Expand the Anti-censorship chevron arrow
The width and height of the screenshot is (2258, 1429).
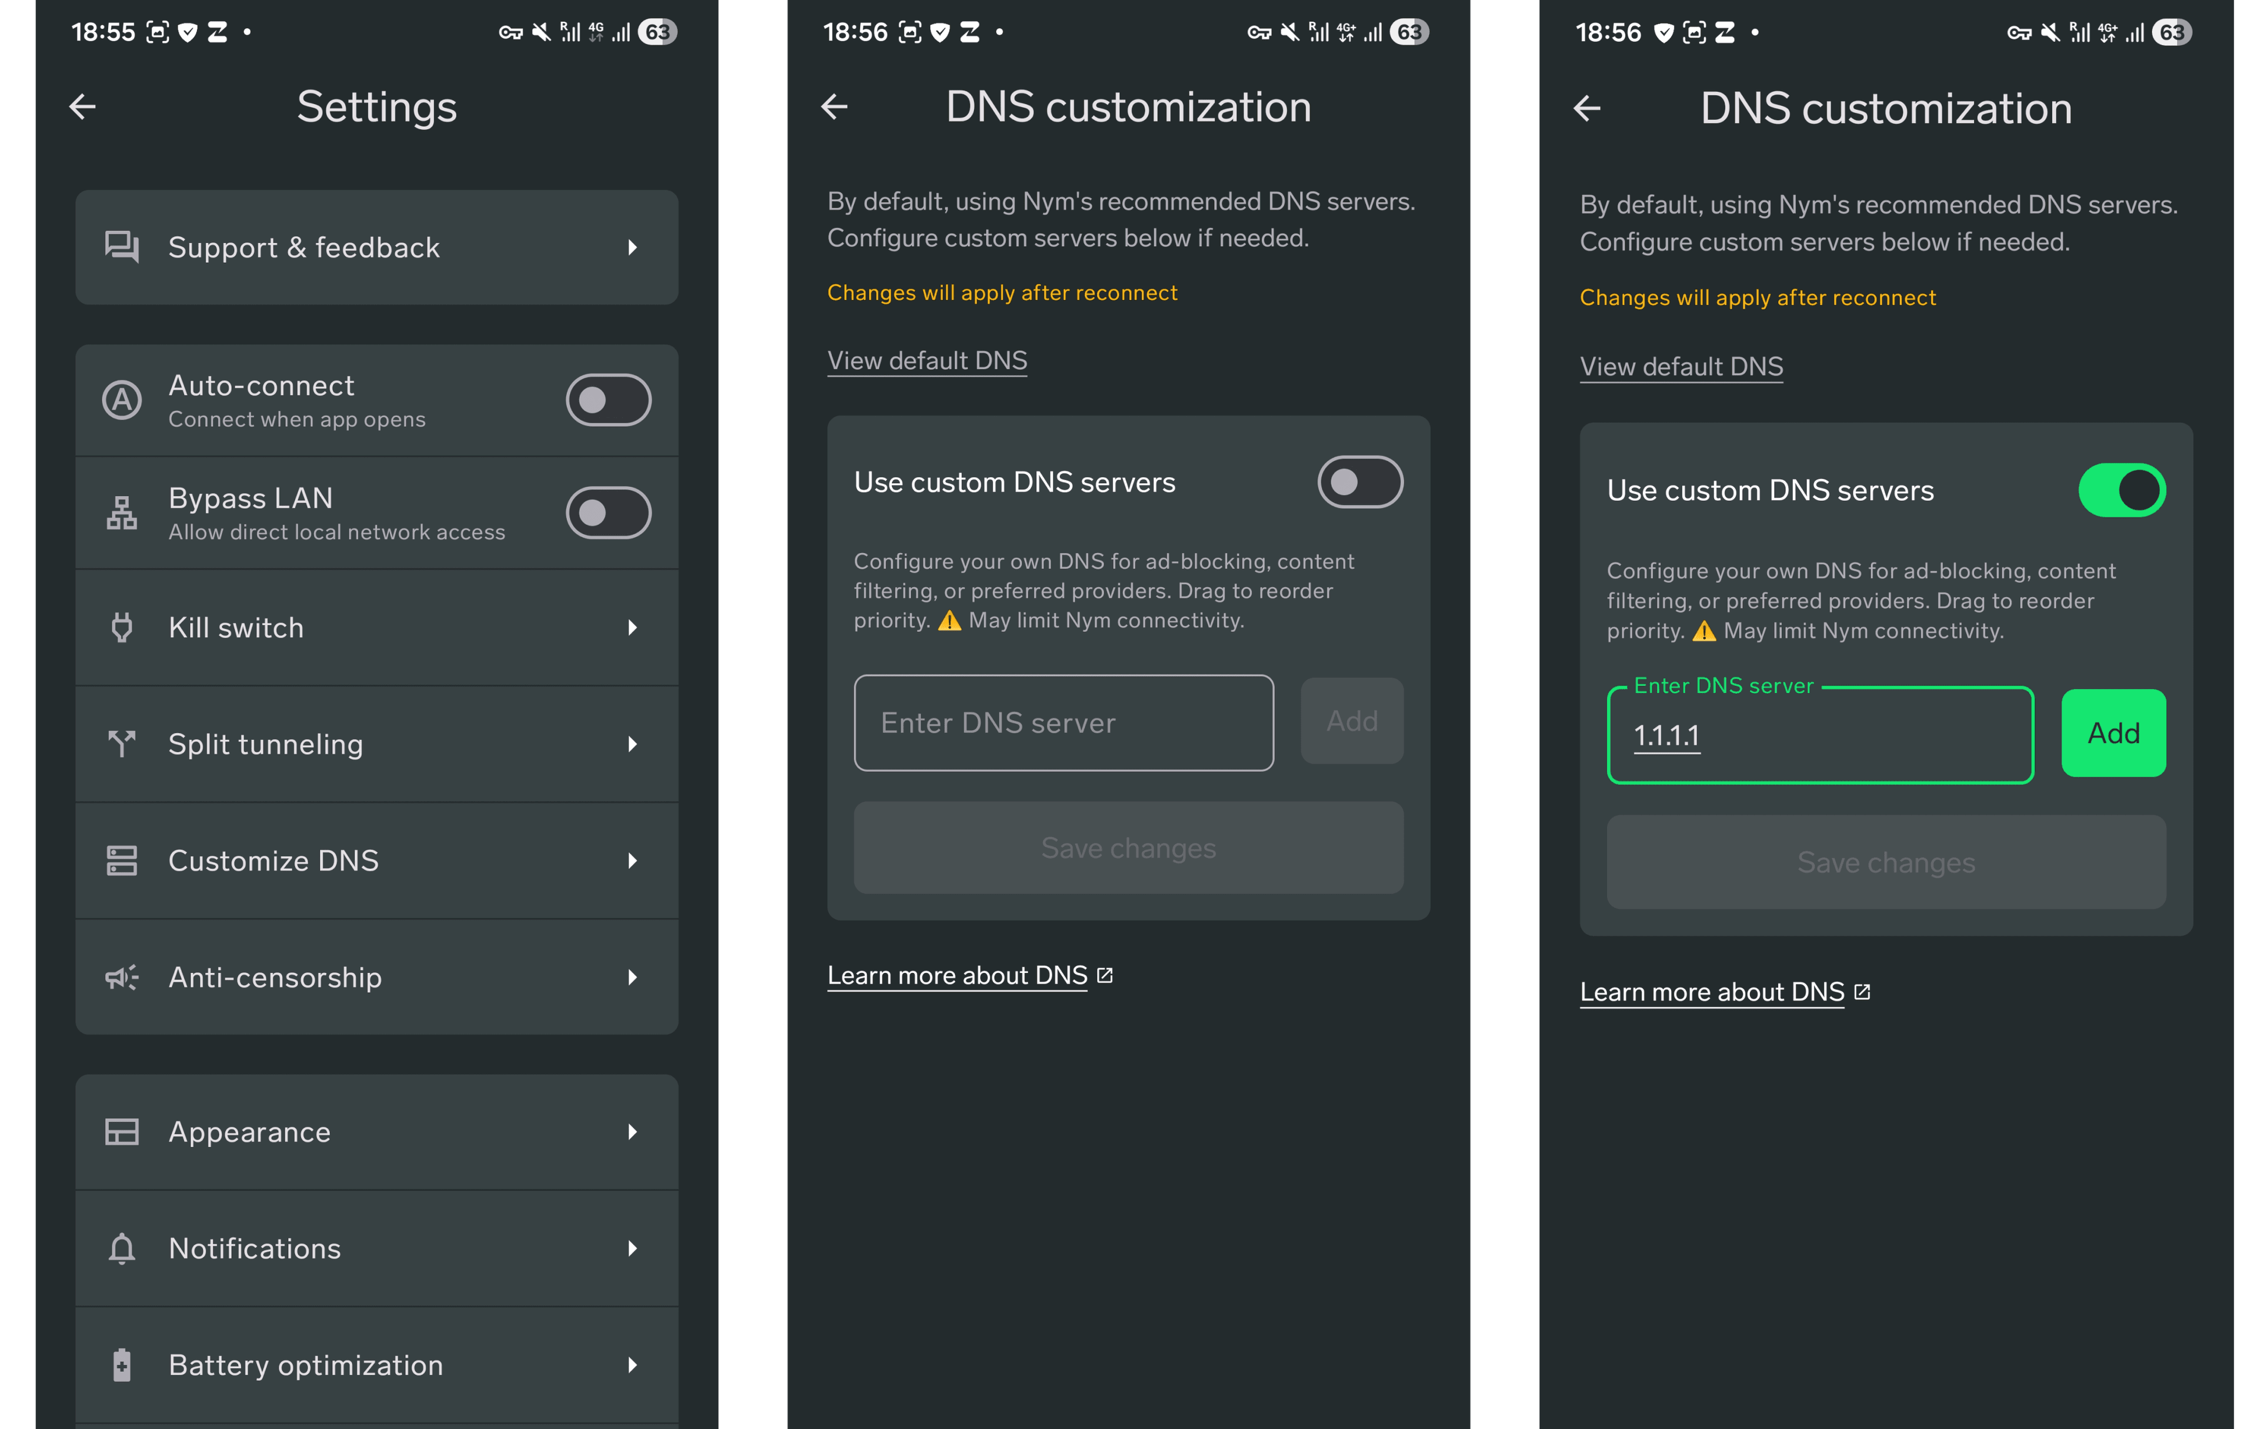point(633,977)
